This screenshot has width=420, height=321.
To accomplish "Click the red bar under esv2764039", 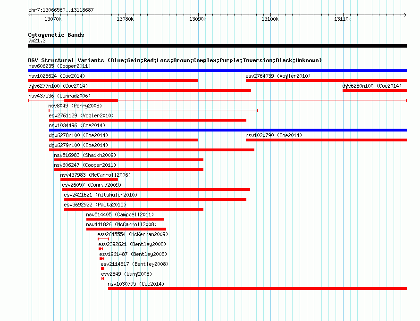I will coord(326,81).
